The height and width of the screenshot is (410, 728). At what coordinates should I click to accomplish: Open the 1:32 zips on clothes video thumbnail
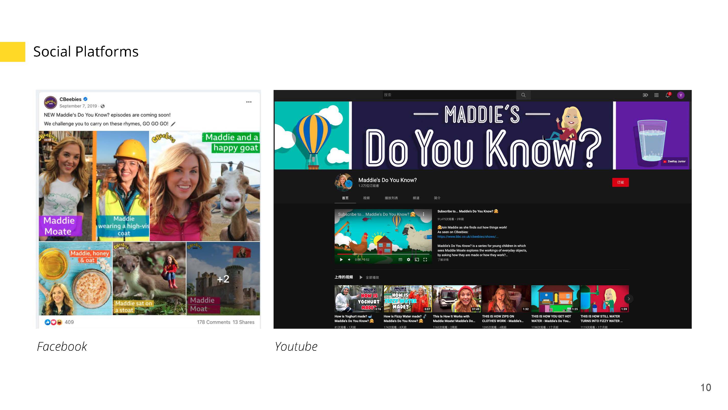tap(506, 299)
